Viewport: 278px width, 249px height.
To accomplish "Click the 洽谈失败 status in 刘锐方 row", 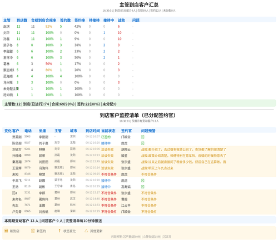I will coord(107,150).
